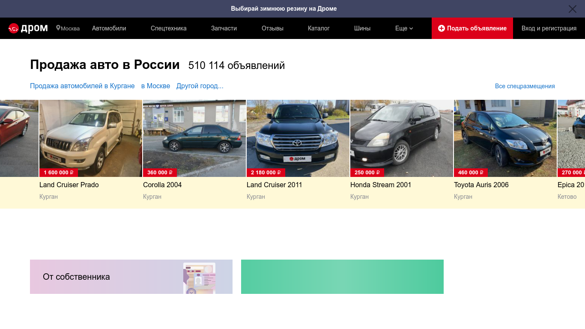Close the winter tires promo banner

[x=572, y=9]
